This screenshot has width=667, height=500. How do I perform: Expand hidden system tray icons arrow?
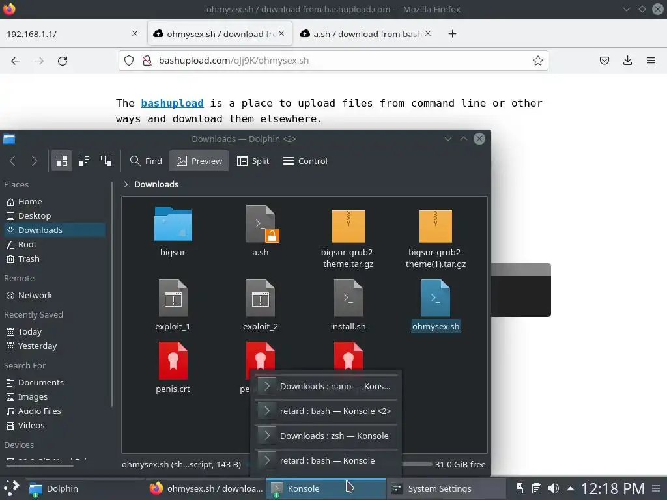(x=571, y=488)
